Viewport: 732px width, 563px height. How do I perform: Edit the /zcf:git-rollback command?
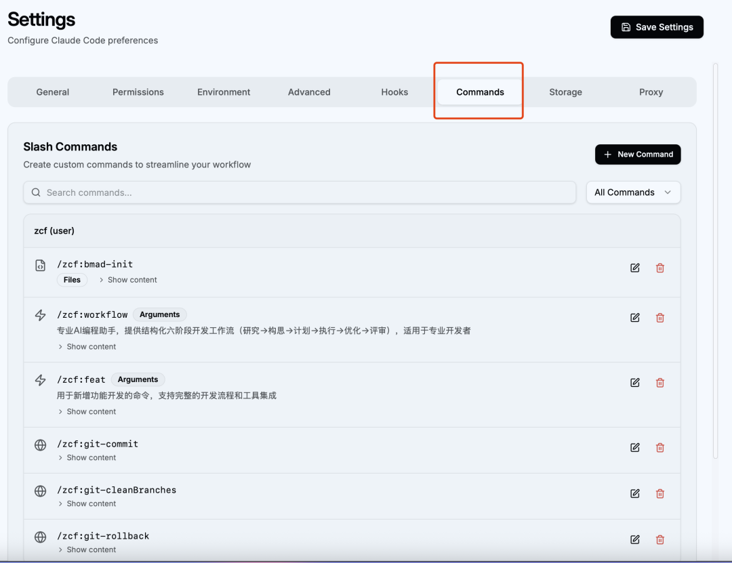tap(635, 540)
